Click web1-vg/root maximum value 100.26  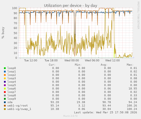pos(132,106)
